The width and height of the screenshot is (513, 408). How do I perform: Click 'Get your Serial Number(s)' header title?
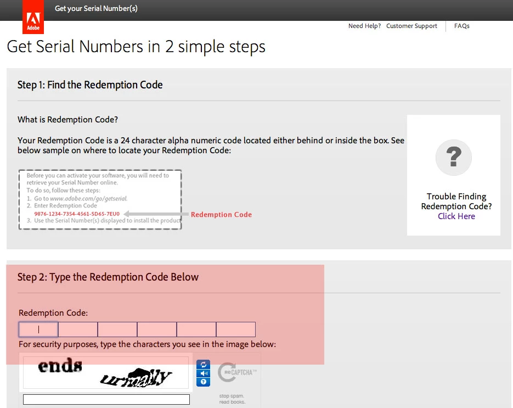(x=96, y=9)
